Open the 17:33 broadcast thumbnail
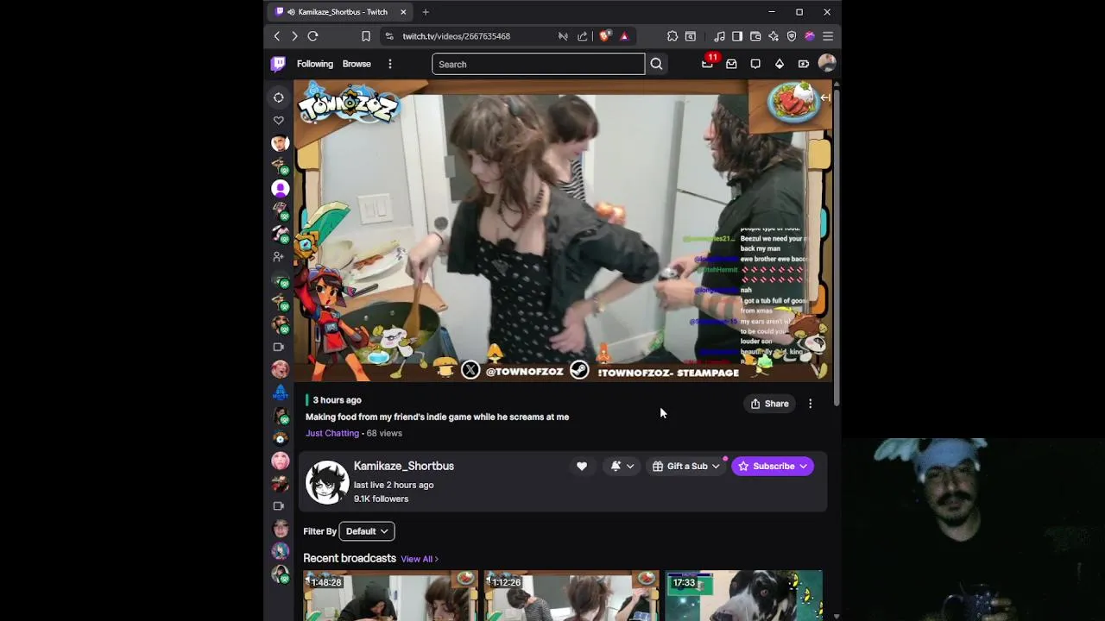 (743, 595)
